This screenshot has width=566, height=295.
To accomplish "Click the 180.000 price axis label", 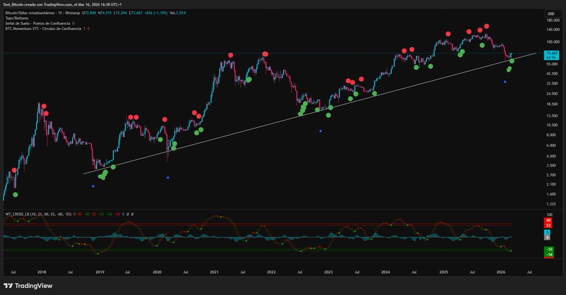I will (x=552, y=21).
